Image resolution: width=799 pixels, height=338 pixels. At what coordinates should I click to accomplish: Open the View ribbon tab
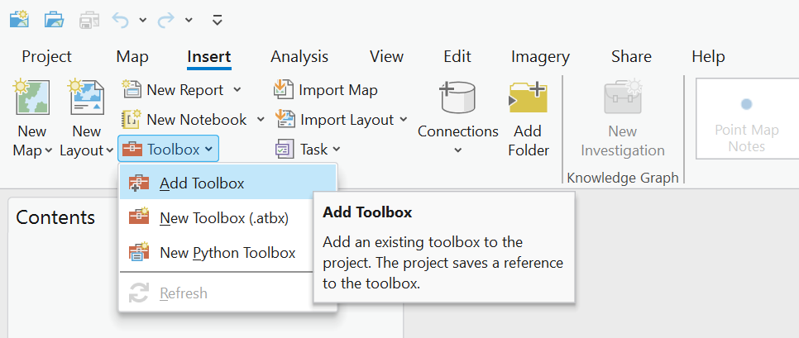(x=387, y=56)
